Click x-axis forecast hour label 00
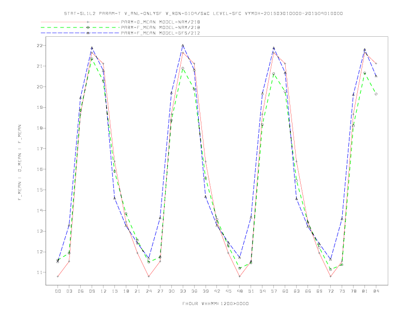Image resolution: width=410 pixels, height=317 pixels. (58, 291)
